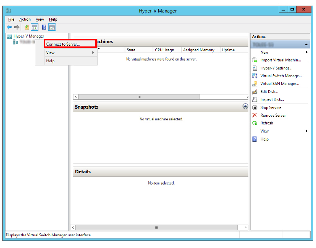The height and width of the screenshot is (248, 316).
Task: Click the Assigned Memory column header
Action: 200,50
